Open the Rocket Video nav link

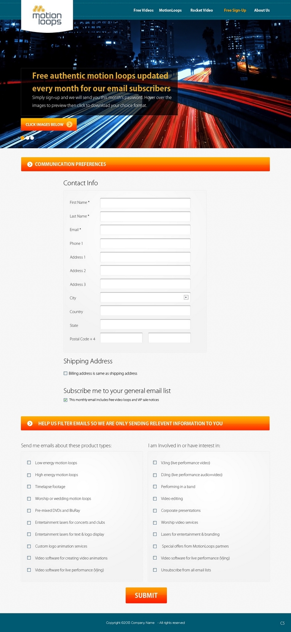(202, 10)
